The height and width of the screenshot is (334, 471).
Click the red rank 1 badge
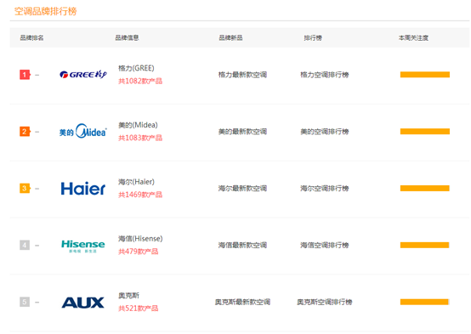coord(25,75)
